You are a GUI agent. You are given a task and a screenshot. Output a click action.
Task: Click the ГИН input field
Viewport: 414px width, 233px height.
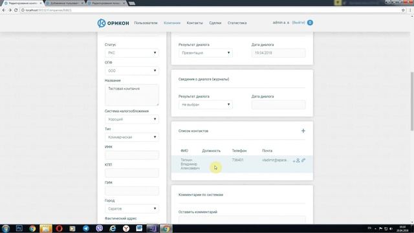tap(132, 191)
